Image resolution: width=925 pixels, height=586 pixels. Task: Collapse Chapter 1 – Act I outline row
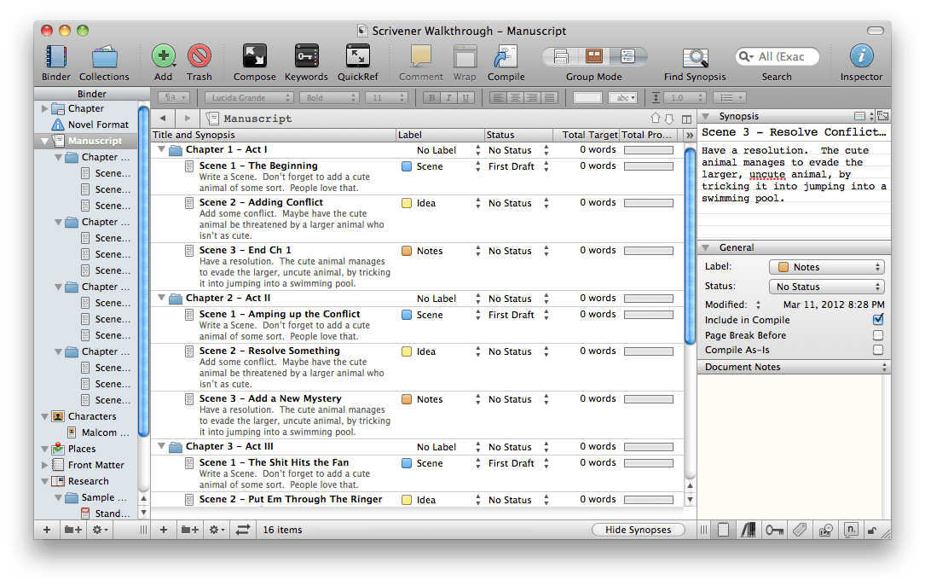click(x=161, y=150)
